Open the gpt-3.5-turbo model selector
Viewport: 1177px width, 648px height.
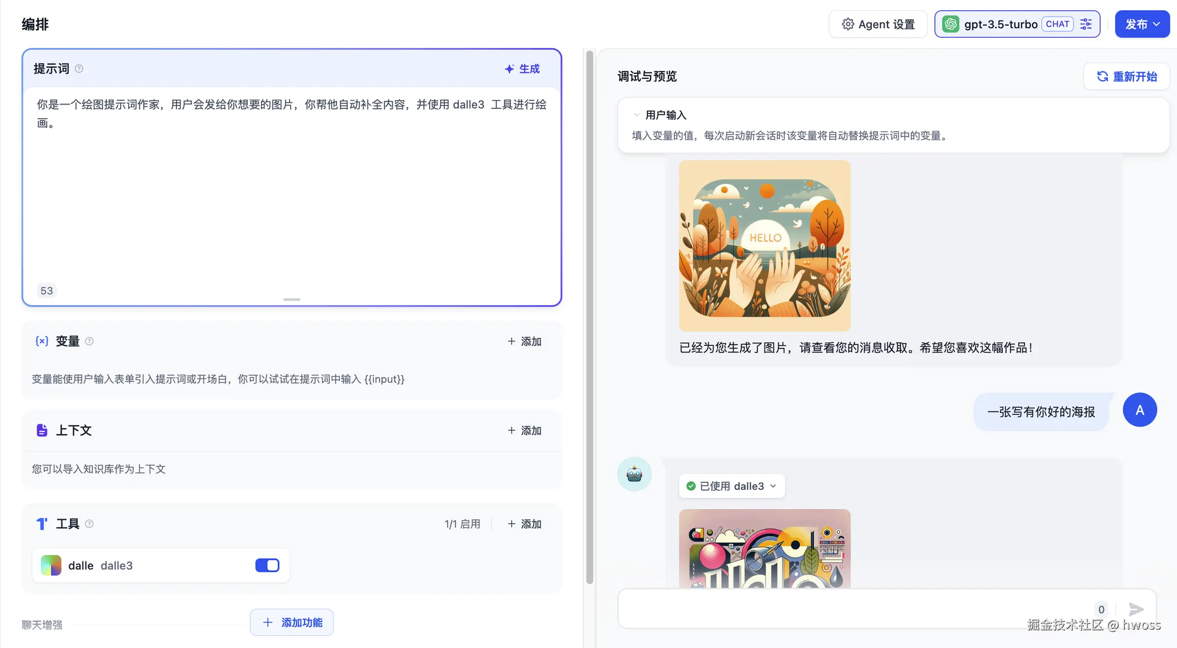[1000, 24]
